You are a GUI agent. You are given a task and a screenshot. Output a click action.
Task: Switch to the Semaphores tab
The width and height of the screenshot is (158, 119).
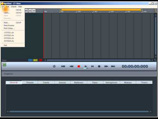[x=111, y=83]
